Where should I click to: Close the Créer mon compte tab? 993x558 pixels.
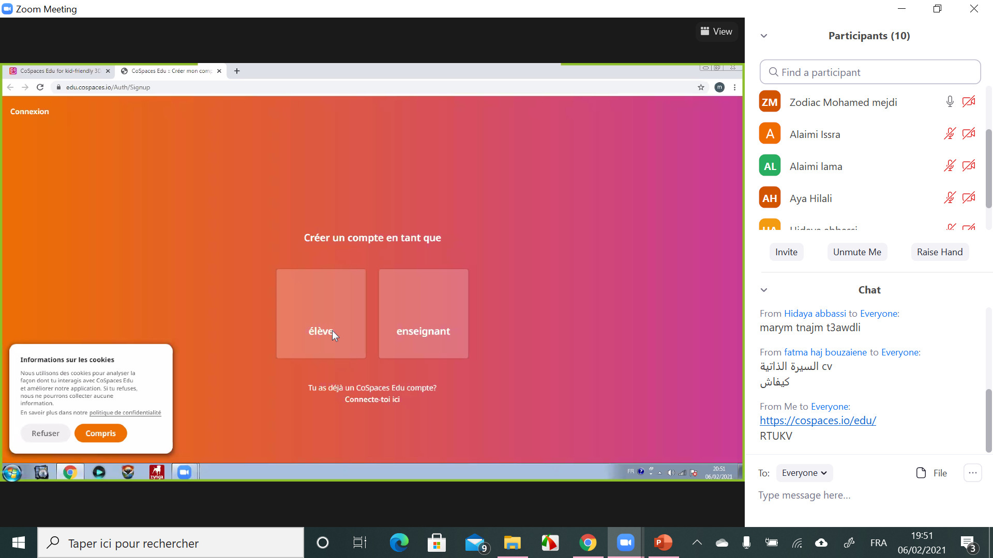(x=219, y=71)
